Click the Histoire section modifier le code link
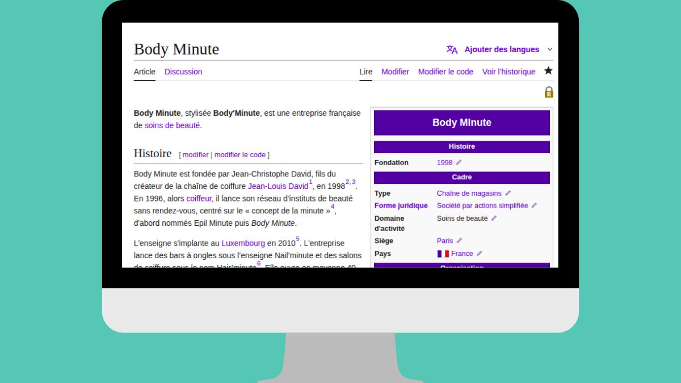 tap(240, 155)
